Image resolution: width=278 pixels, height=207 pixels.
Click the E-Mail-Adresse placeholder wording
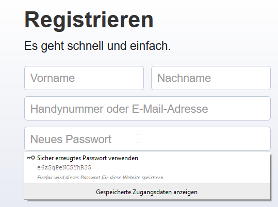170,109
